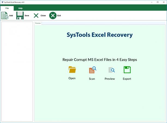Click the Add file document icon
This screenshot has width=167, height=123.
(5, 15)
